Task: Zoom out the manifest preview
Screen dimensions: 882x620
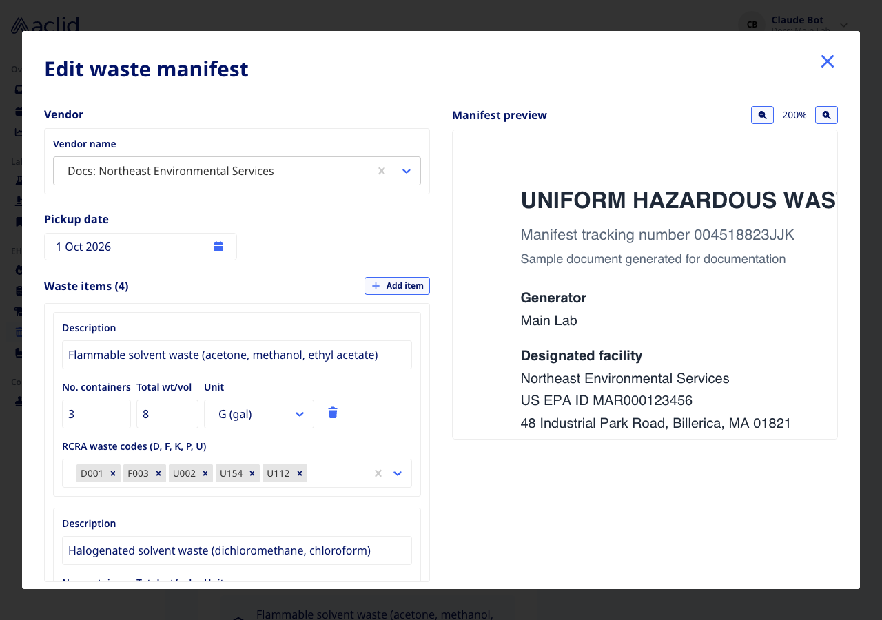Action: 762,115
